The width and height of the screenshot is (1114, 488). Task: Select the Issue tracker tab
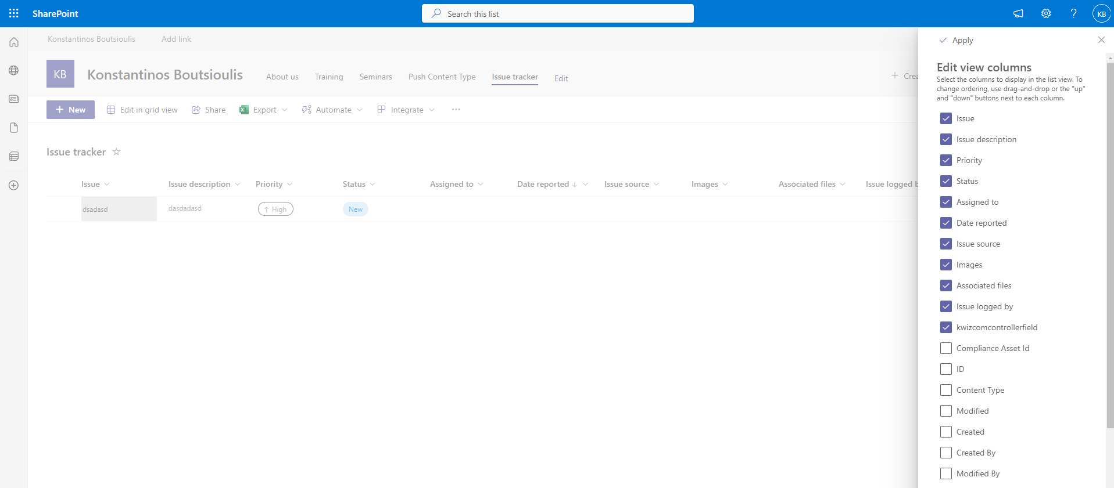(x=515, y=77)
